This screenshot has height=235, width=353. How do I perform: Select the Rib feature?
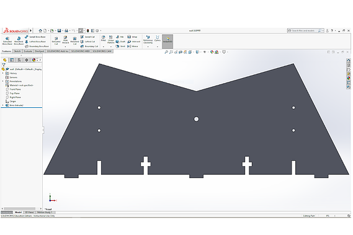(x=120, y=37)
